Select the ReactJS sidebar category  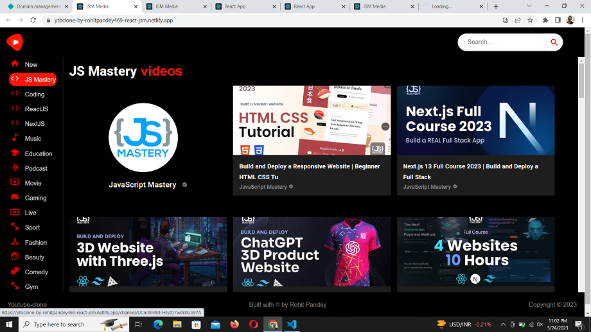point(36,109)
